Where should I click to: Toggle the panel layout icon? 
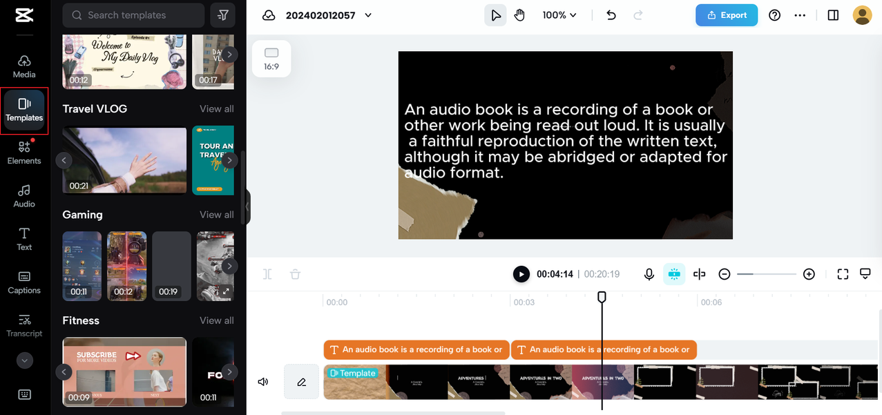[833, 15]
